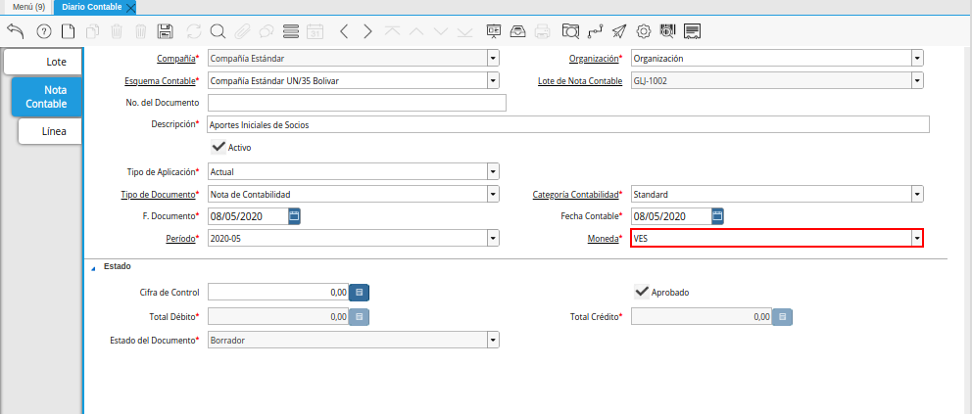Click the trash icon beside Copy

[x=117, y=31]
